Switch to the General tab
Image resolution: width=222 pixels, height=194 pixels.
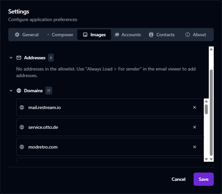click(27, 35)
